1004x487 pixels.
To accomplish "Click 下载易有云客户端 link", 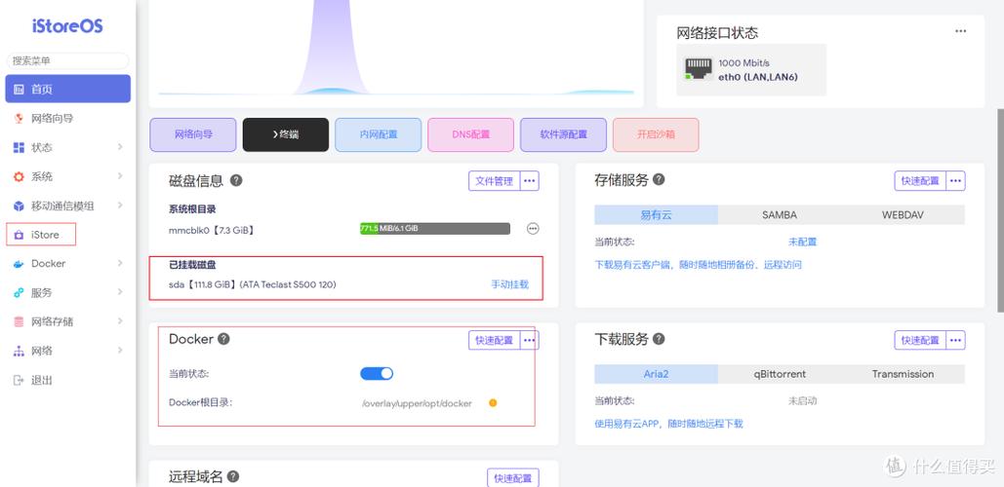I will 698,265.
